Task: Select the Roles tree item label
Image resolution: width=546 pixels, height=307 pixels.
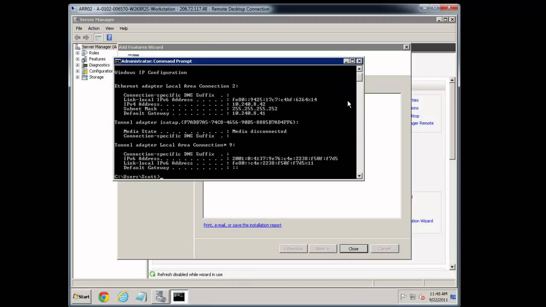Action: pyautogui.click(x=94, y=53)
